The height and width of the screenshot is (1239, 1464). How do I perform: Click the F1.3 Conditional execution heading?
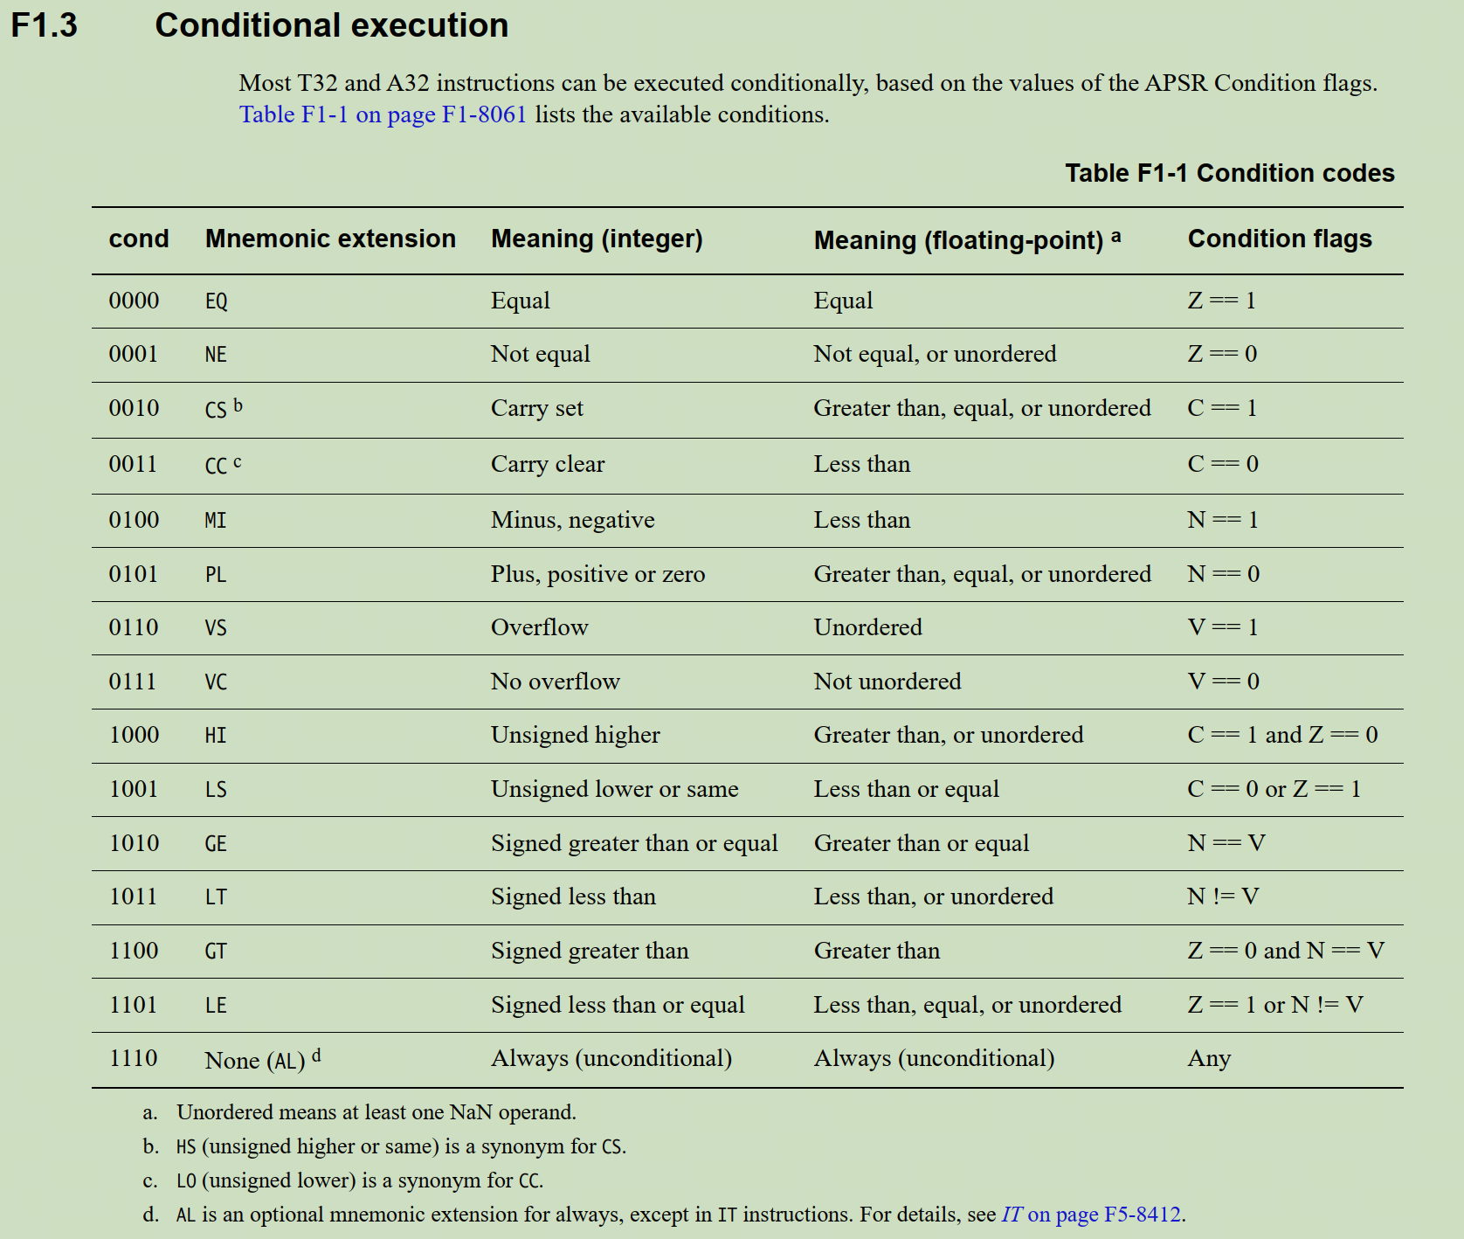(259, 25)
